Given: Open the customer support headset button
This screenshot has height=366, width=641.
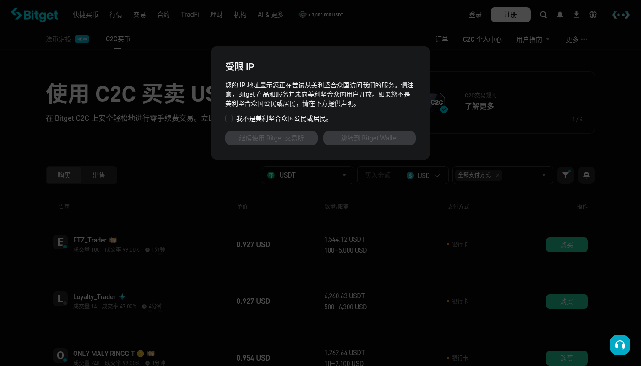Looking at the screenshot, I should (620, 345).
